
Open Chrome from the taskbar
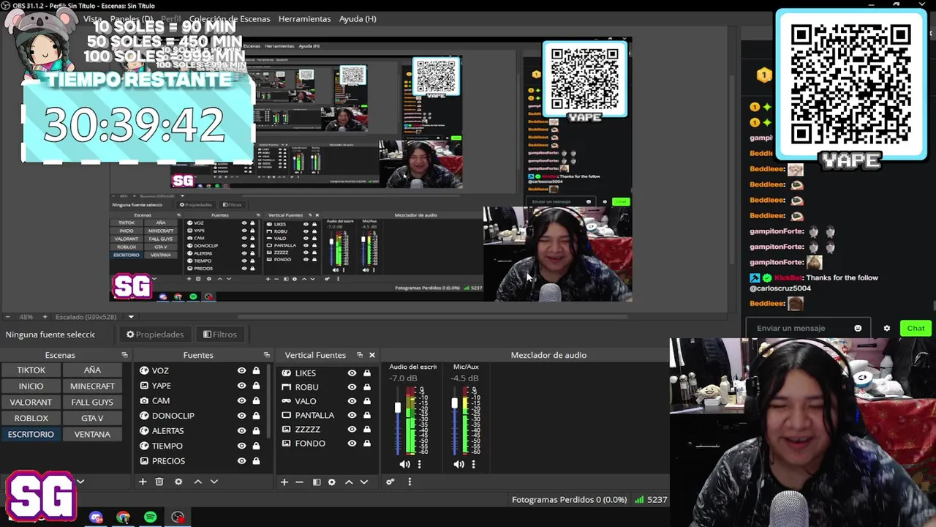(x=123, y=517)
